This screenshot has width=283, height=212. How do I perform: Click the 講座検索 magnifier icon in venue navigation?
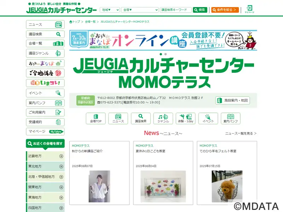tap(140, 118)
